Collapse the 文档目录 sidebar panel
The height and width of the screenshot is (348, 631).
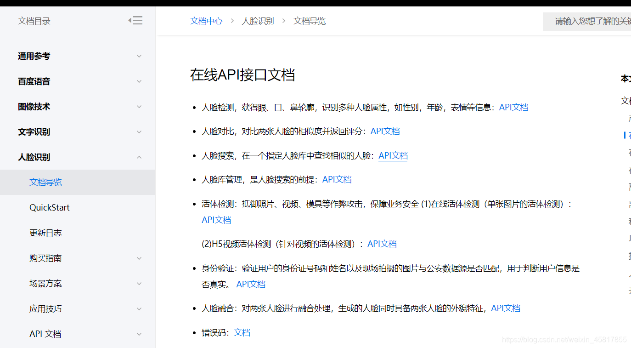[x=135, y=21]
